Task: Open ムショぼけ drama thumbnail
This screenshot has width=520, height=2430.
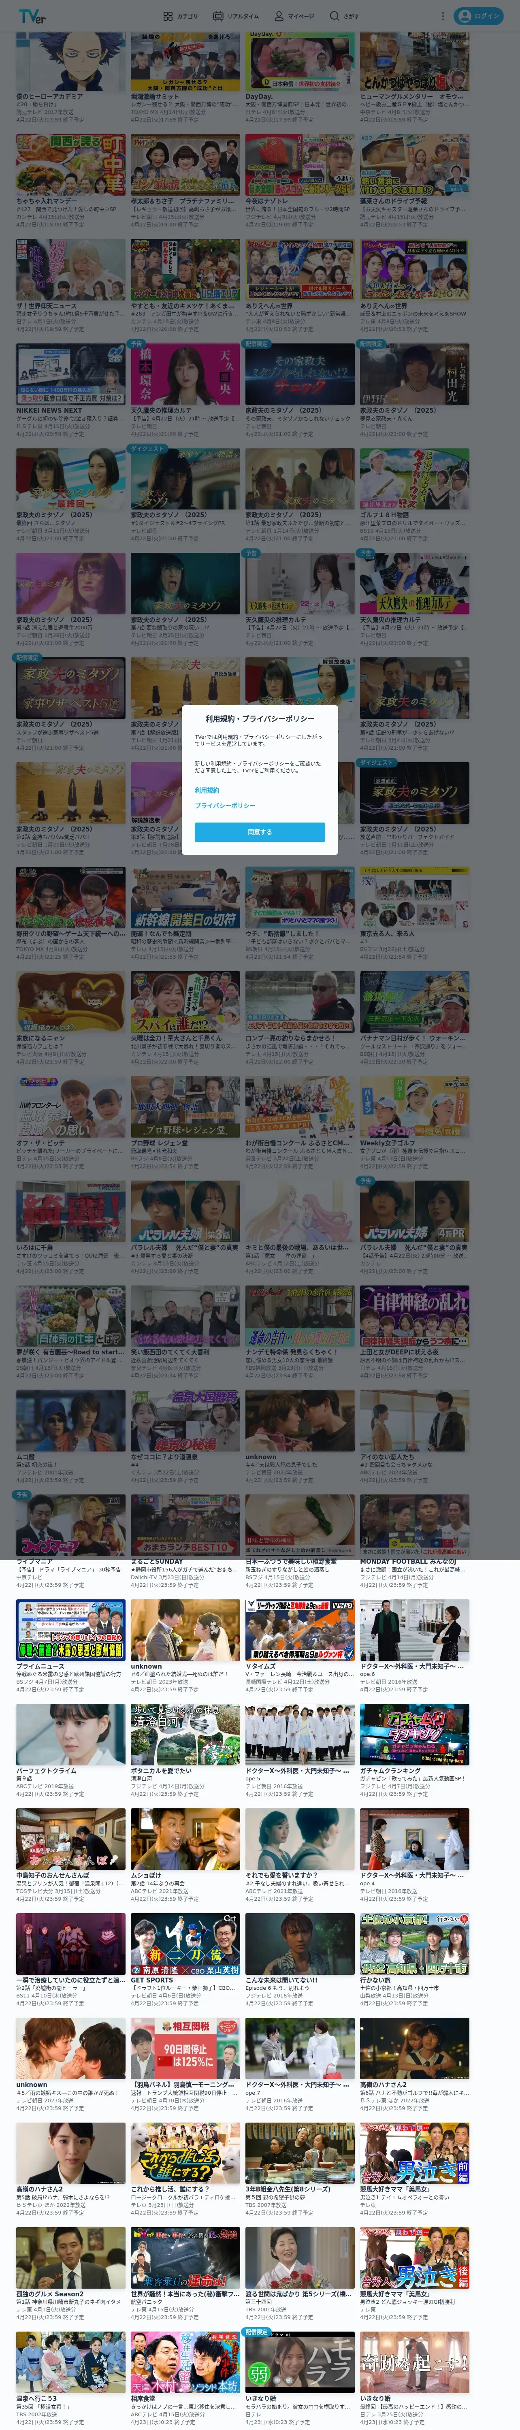Action: 185,1840
